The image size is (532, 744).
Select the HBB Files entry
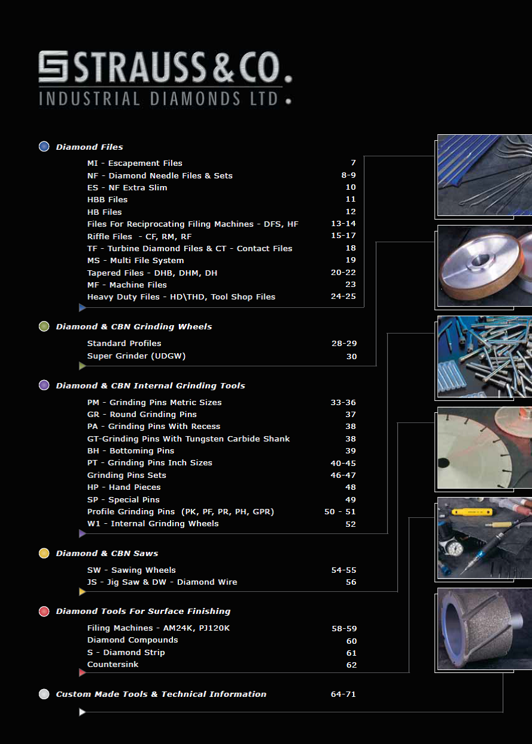pyautogui.click(x=107, y=199)
